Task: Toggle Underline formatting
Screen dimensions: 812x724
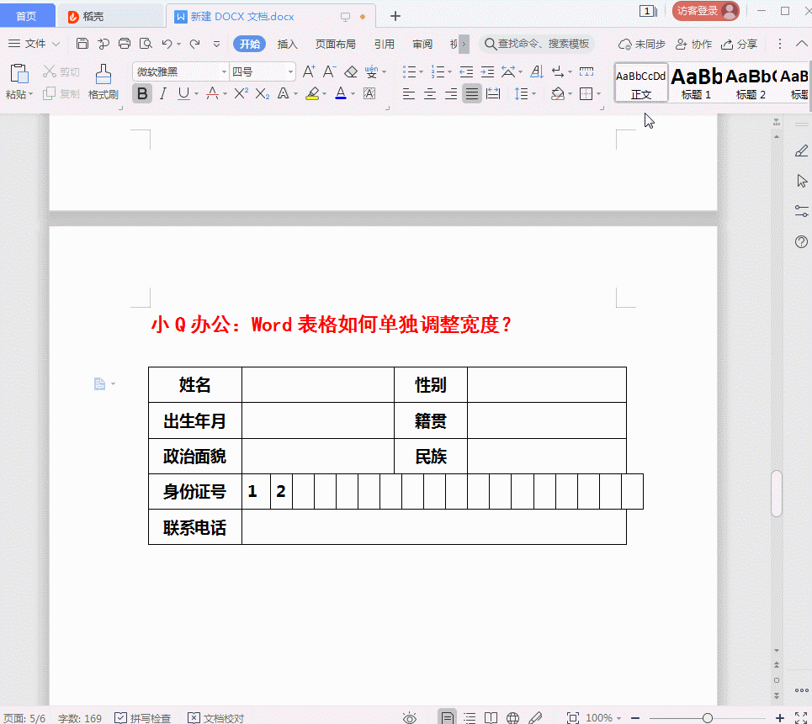Action: click(183, 93)
